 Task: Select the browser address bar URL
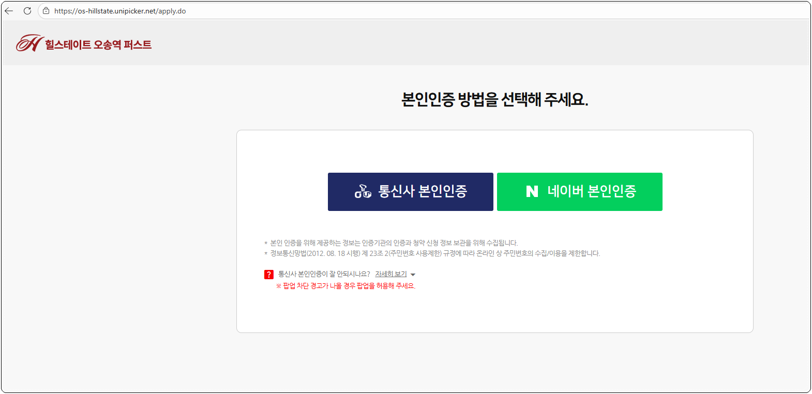pos(120,11)
